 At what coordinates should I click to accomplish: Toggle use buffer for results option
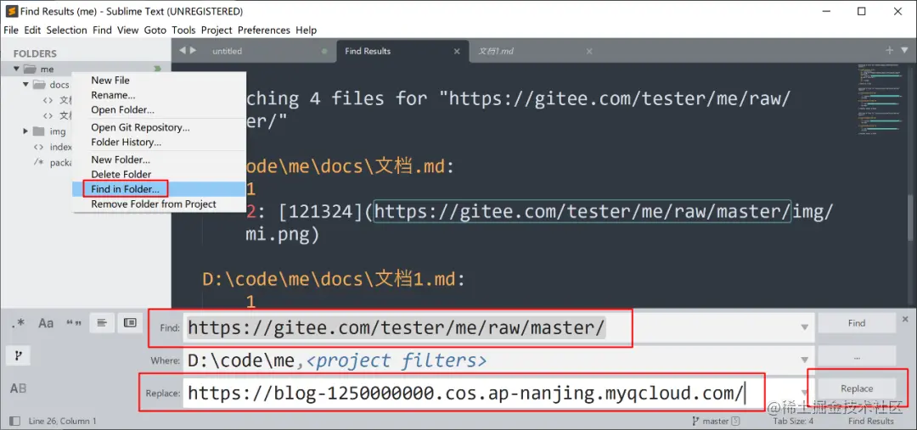[130, 322]
